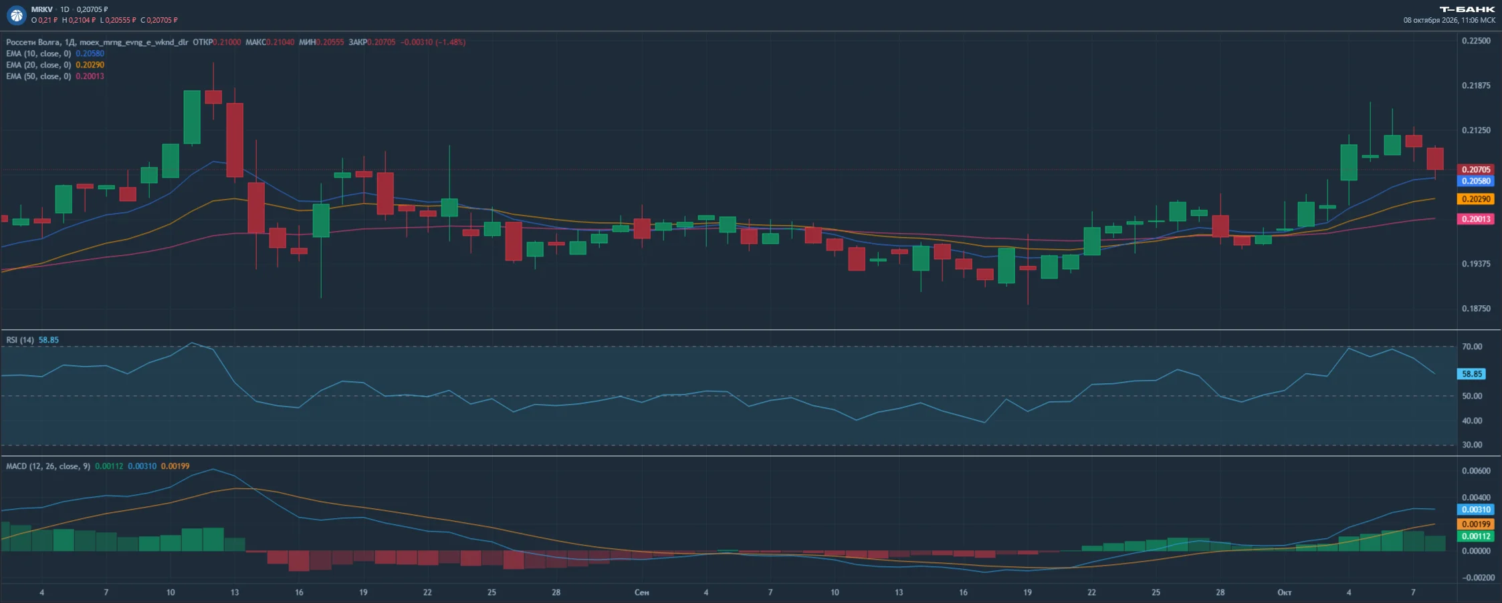Click the ЗАКР 0.20705 close value
This screenshot has width=1502, height=603.
tap(372, 42)
